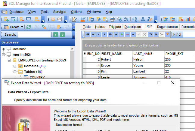Expand the localhost host node
Viewport: 195px width, 131px height.
3,49
